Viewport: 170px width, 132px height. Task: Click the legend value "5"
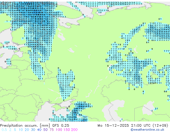point(15,130)
